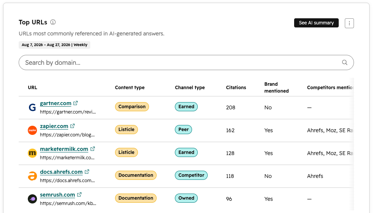Click the gartner.com full URL text

click(x=68, y=112)
